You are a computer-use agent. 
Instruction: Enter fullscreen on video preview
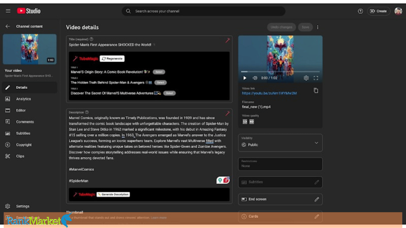316,78
